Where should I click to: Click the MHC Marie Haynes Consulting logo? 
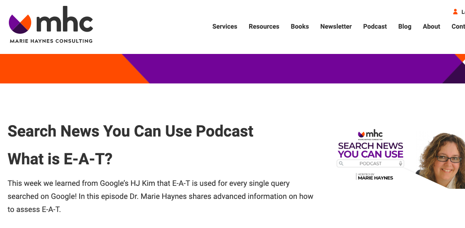(51, 24)
